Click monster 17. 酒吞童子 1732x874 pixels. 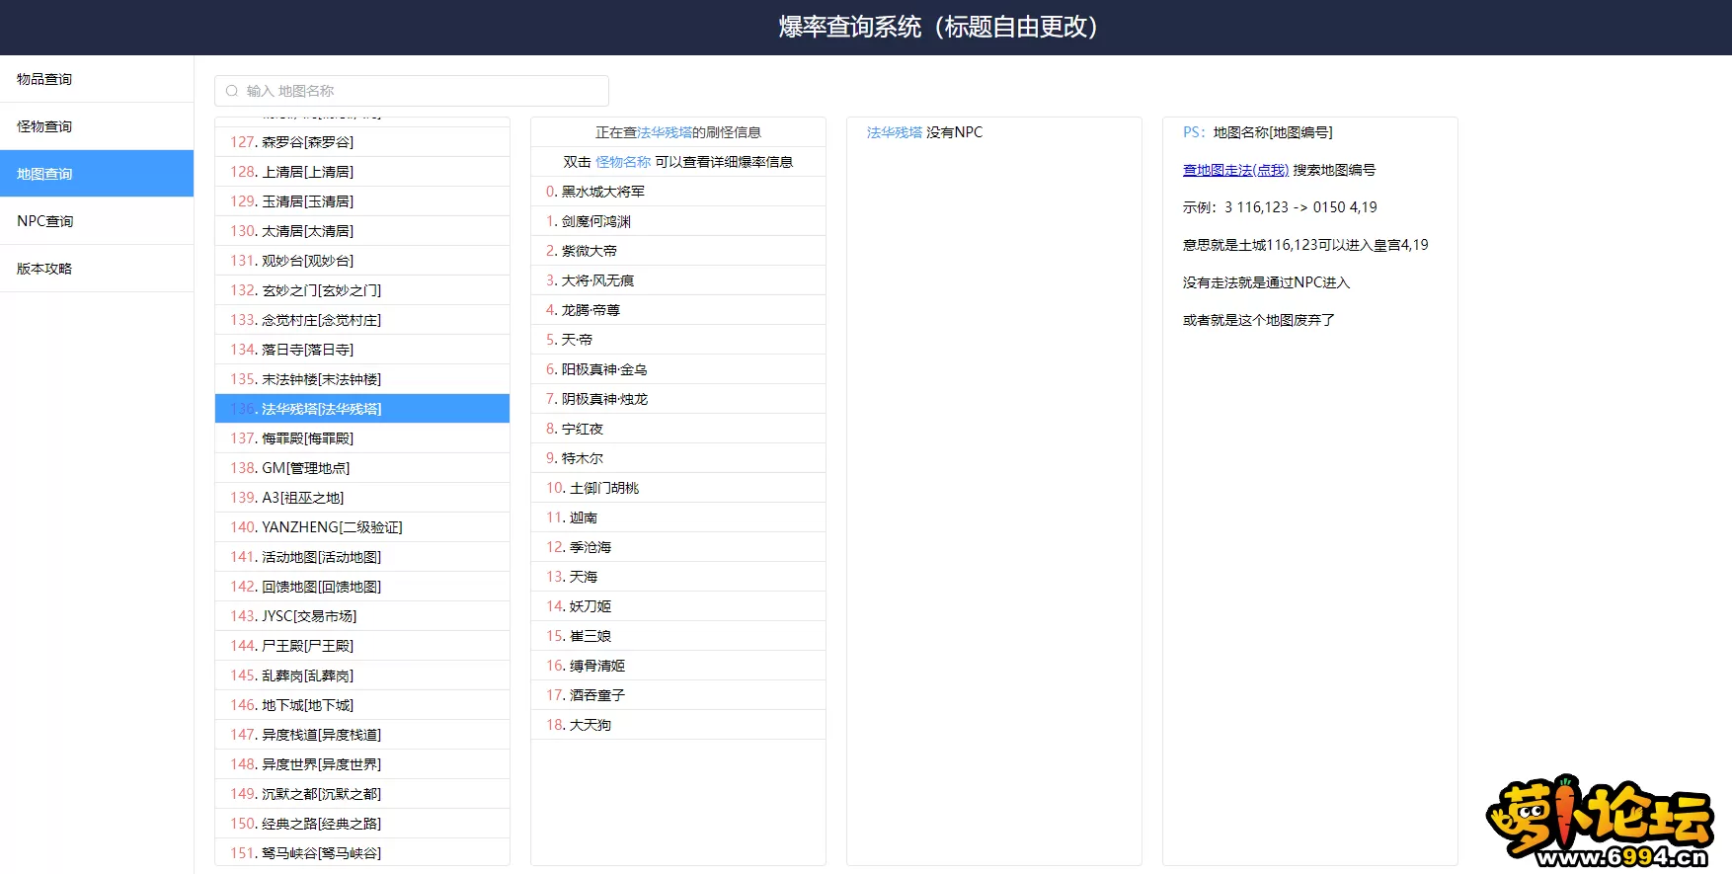click(x=678, y=695)
